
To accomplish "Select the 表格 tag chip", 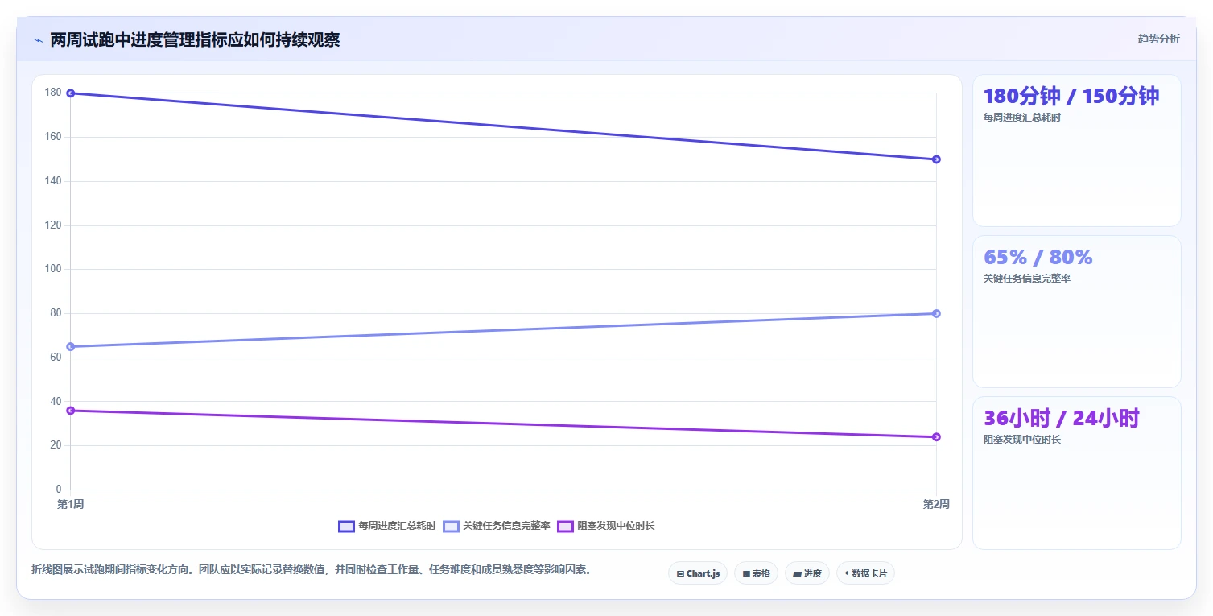I will pyautogui.click(x=756, y=573).
